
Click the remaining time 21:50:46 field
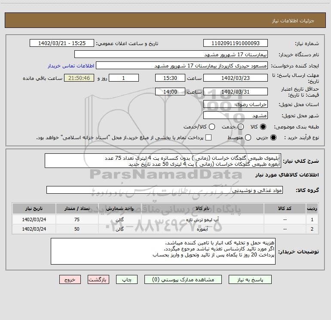[x=79, y=78]
